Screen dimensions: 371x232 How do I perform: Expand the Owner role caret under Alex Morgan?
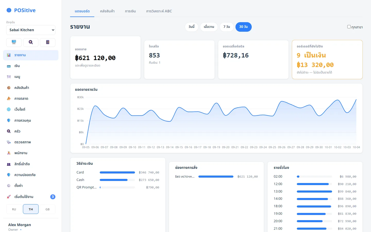[x=21, y=230]
